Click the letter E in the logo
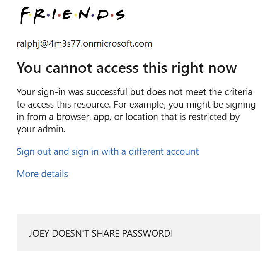 tap(68, 15)
